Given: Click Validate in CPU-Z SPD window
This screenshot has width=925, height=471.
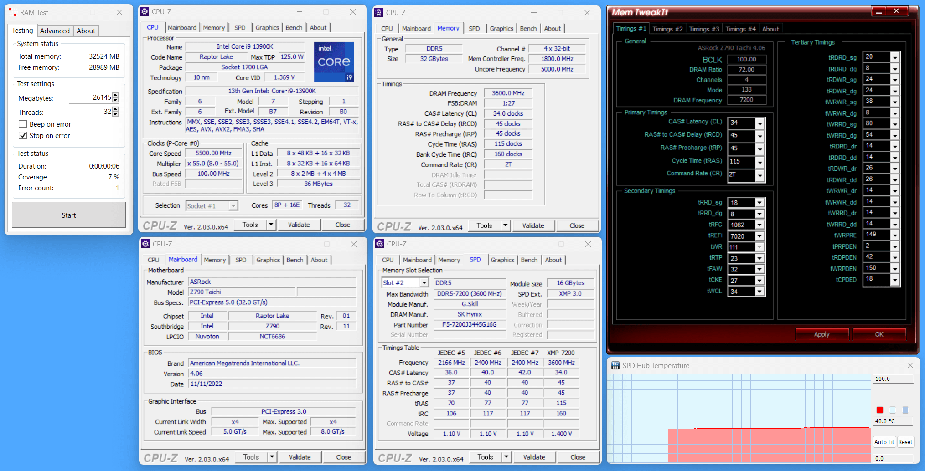Looking at the screenshot, I should [534, 457].
